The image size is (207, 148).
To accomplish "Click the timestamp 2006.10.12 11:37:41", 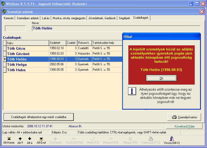I will [x=40, y=126].
